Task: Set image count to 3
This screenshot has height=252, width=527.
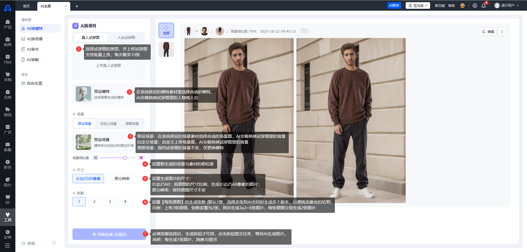Action: click(x=110, y=202)
